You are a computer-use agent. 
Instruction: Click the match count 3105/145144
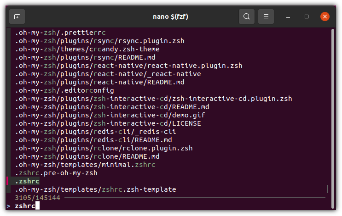pyautogui.click(x=37, y=198)
